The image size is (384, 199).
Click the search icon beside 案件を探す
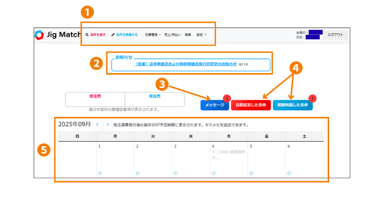coord(87,35)
